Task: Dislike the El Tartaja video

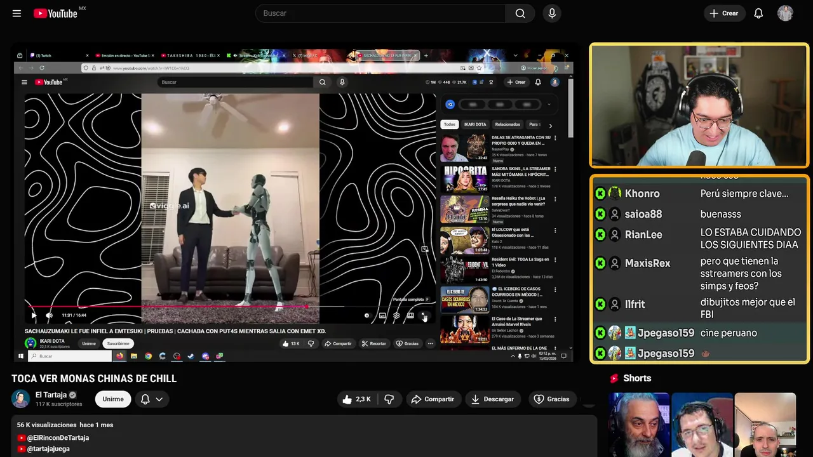Action: click(x=389, y=399)
